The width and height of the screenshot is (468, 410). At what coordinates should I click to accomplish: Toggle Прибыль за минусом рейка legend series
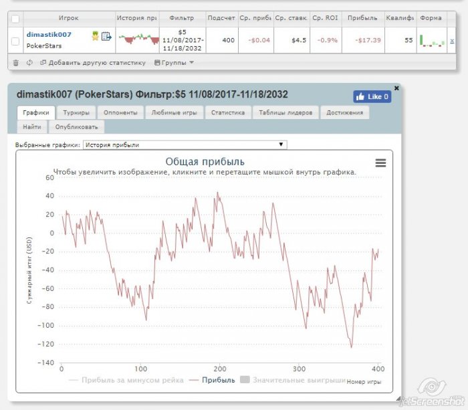coord(126,380)
